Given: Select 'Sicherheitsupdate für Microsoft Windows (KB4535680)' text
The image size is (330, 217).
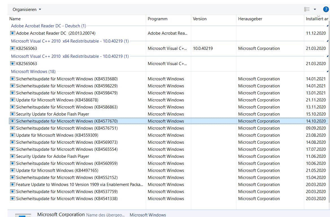Looking at the screenshot, I should (x=67, y=79).
